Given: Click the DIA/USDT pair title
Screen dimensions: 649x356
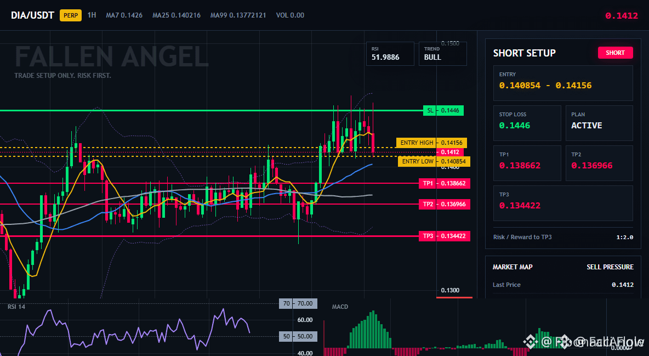Looking at the screenshot, I should pos(32,15).
